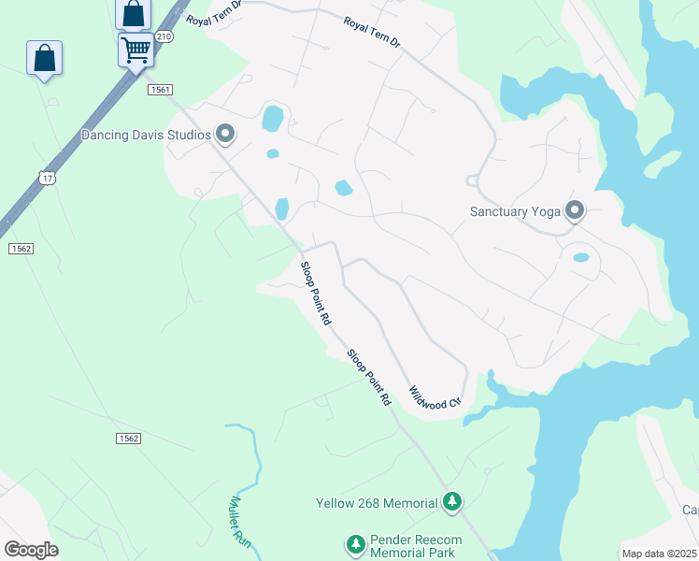Select the leftmost shopping bag store marker
This screenshot has width=699, height=561.
tap(44, 59)
